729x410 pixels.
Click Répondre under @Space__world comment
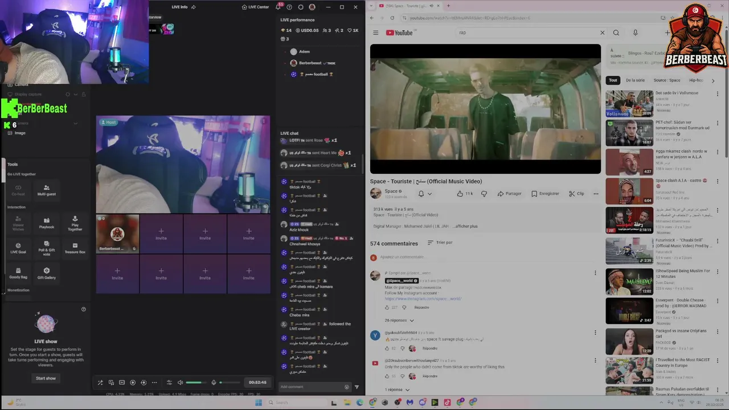click(421, 307)
